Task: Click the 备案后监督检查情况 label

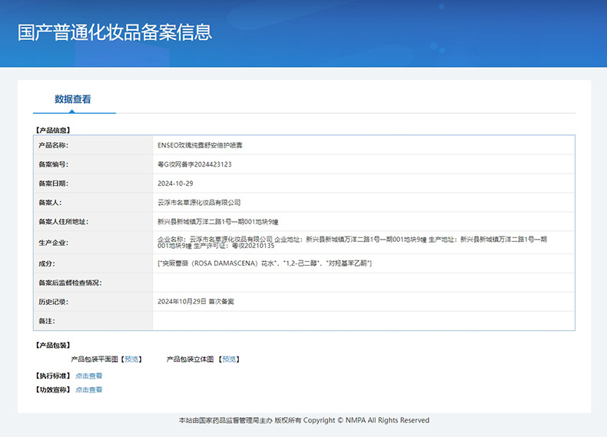Action: pyautogui.click(x=70, y=283)
